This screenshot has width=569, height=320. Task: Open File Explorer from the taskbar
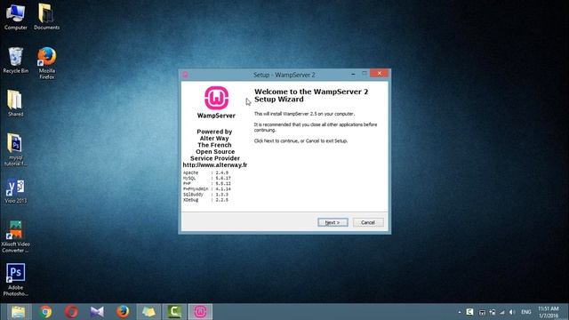pyautogui.click(x=18, y=312)
